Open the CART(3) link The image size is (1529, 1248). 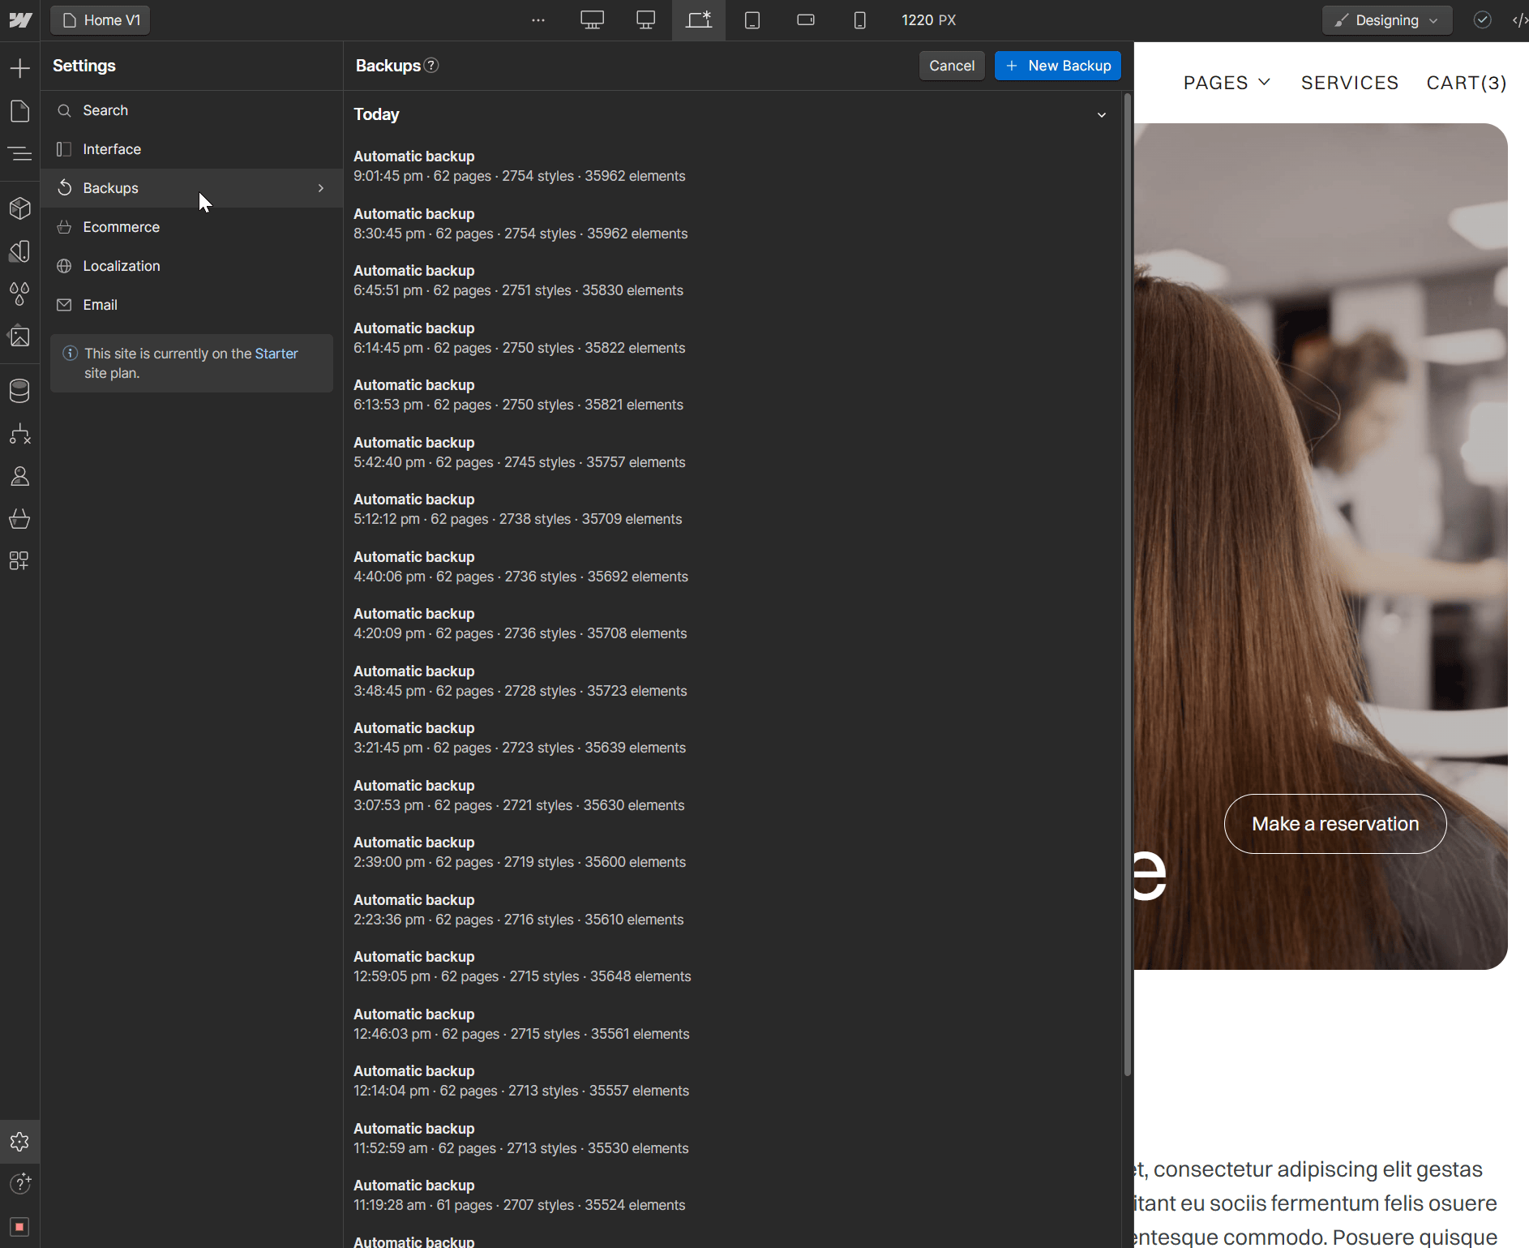tap(1467, 83)
